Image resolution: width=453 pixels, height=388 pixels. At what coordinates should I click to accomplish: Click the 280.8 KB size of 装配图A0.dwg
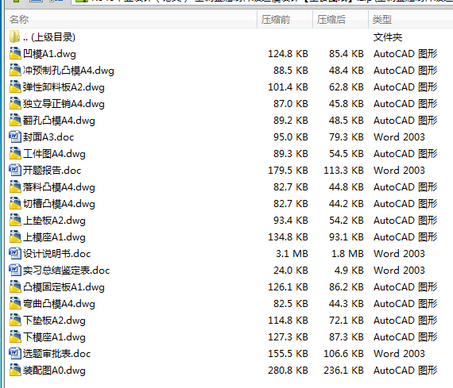point(288,370)
